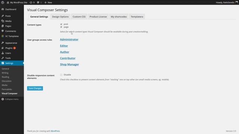Open General settings submenu item
Viewport: 239px width, 134px height.
[x=5, y=68]
